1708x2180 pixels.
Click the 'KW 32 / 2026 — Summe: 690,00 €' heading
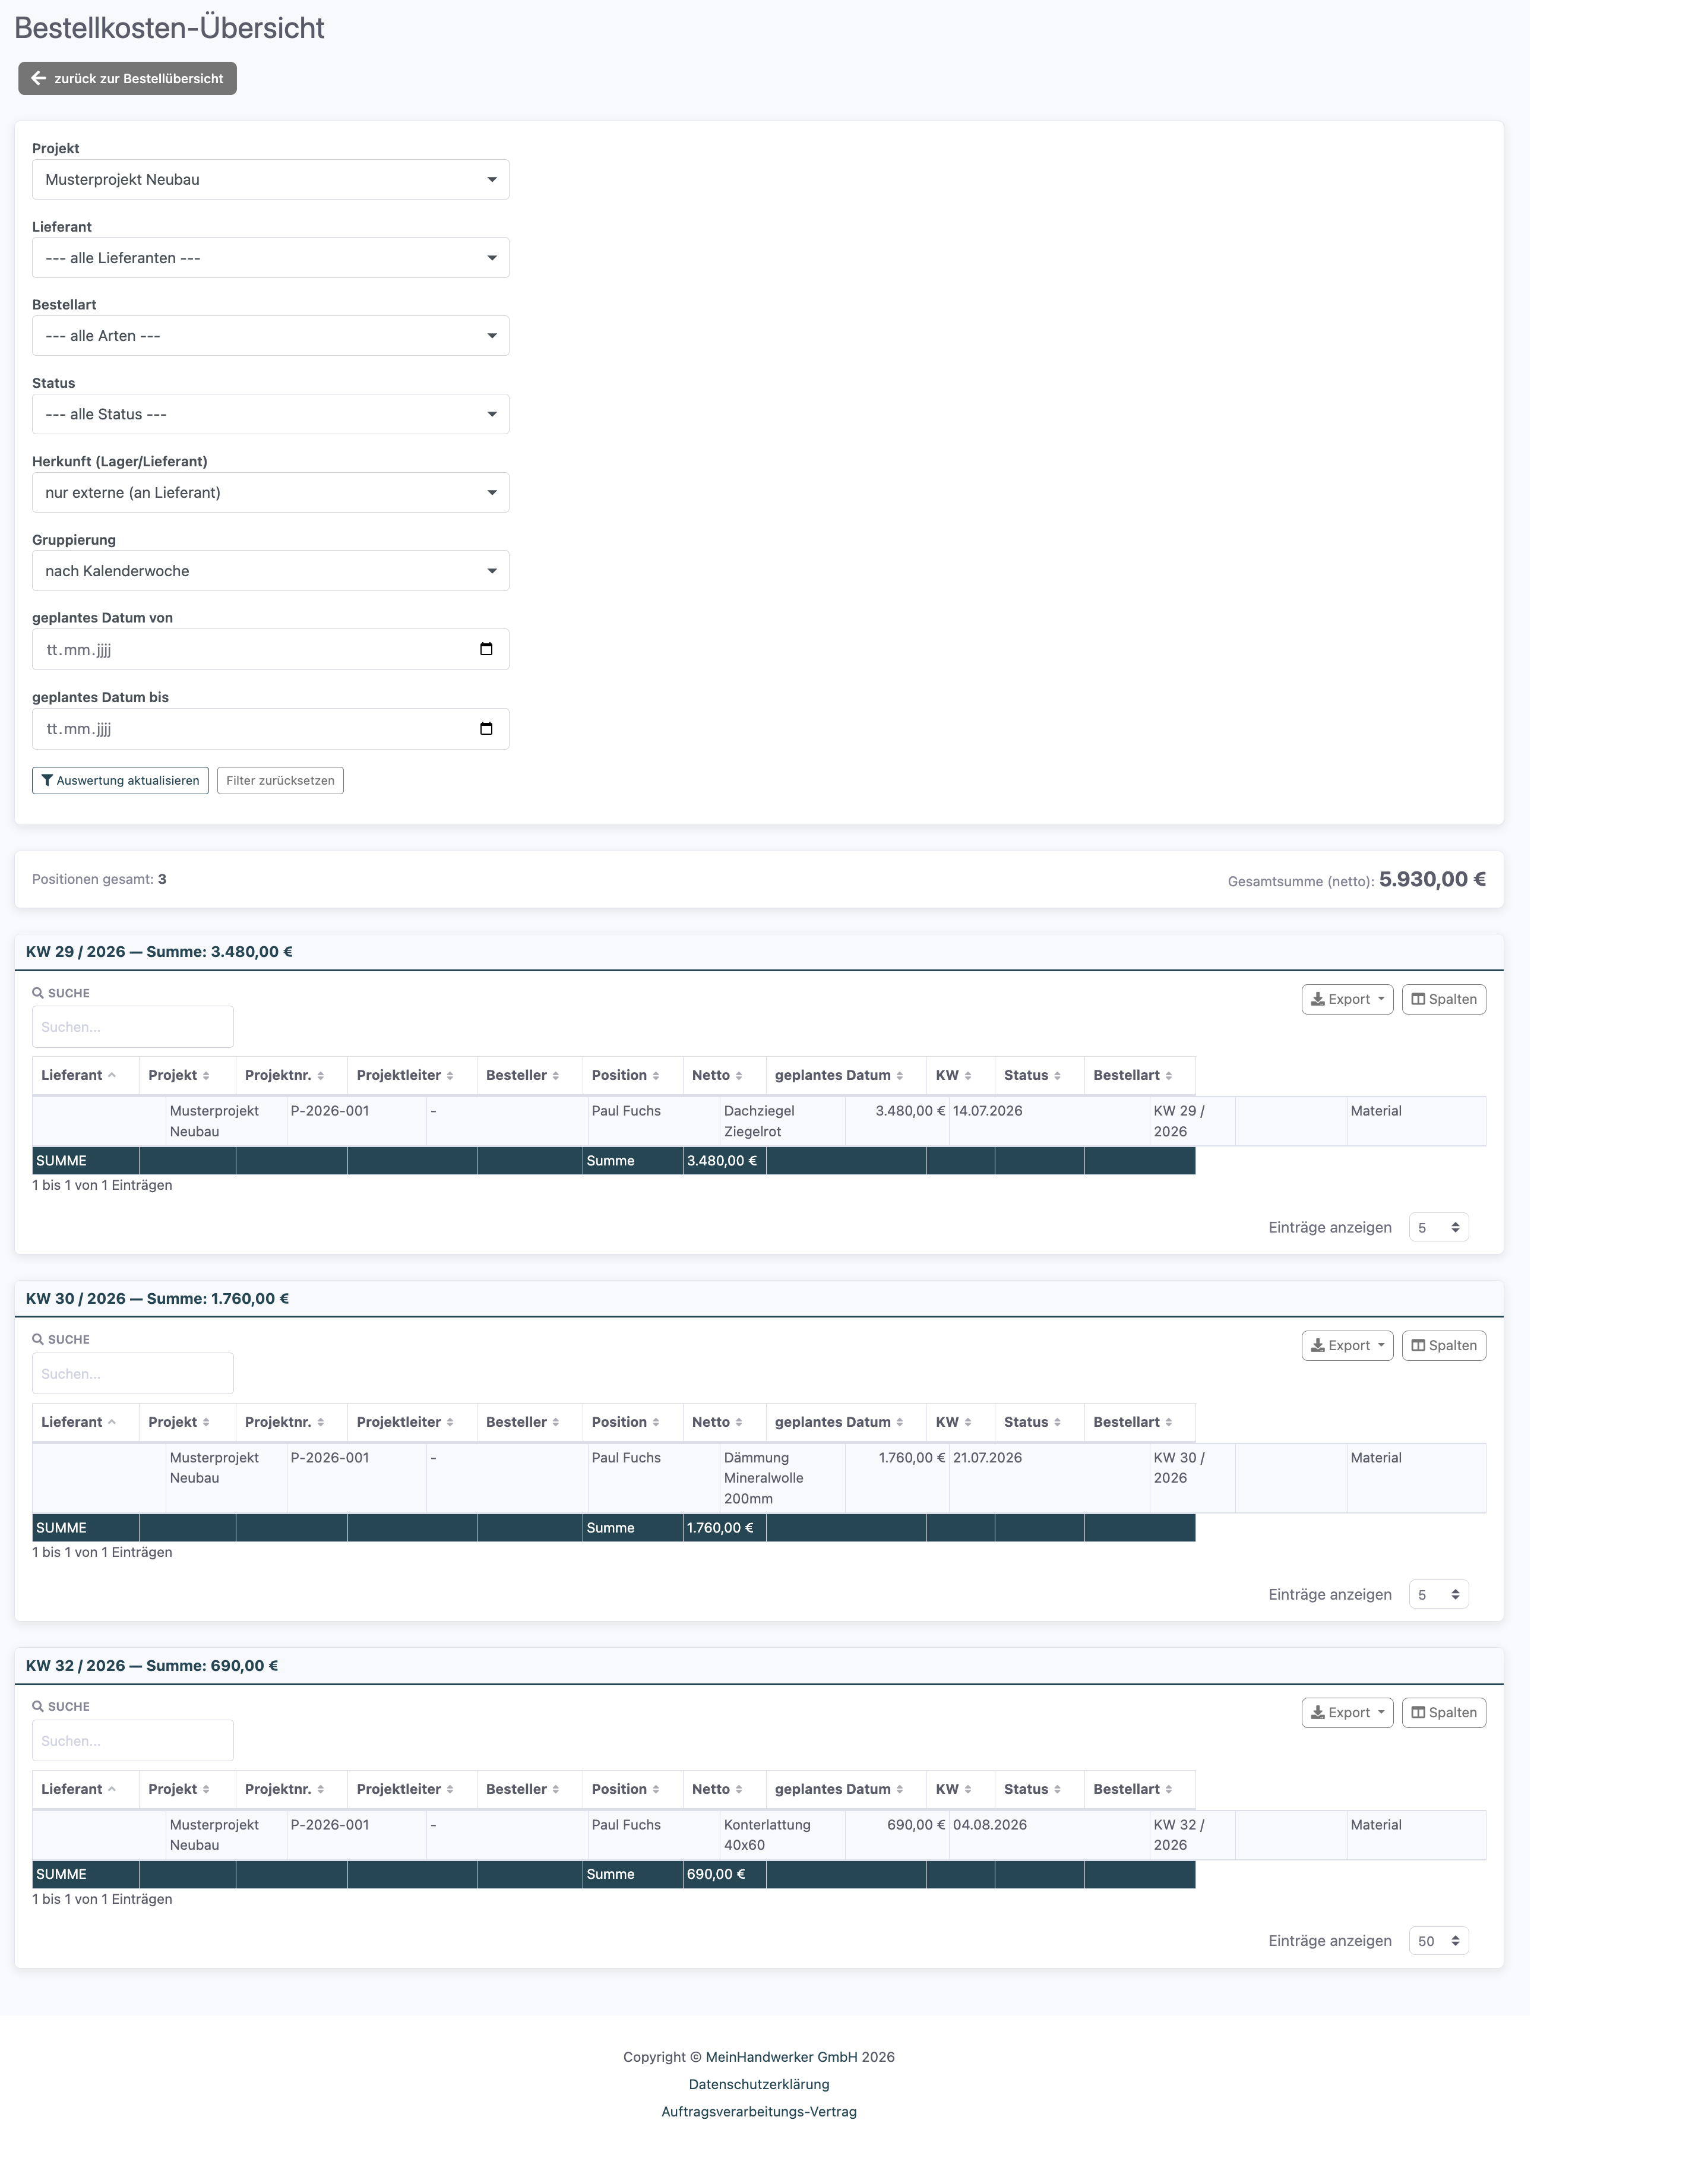[x=152, y=1666]
